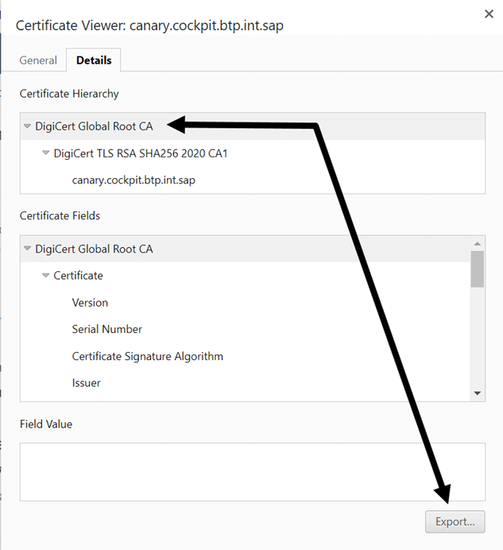Click the Certificate Fields scroll up arrow

(478, 243)
